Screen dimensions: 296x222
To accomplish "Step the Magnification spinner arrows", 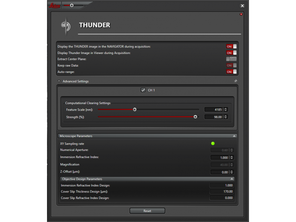I will click(232, 165).
